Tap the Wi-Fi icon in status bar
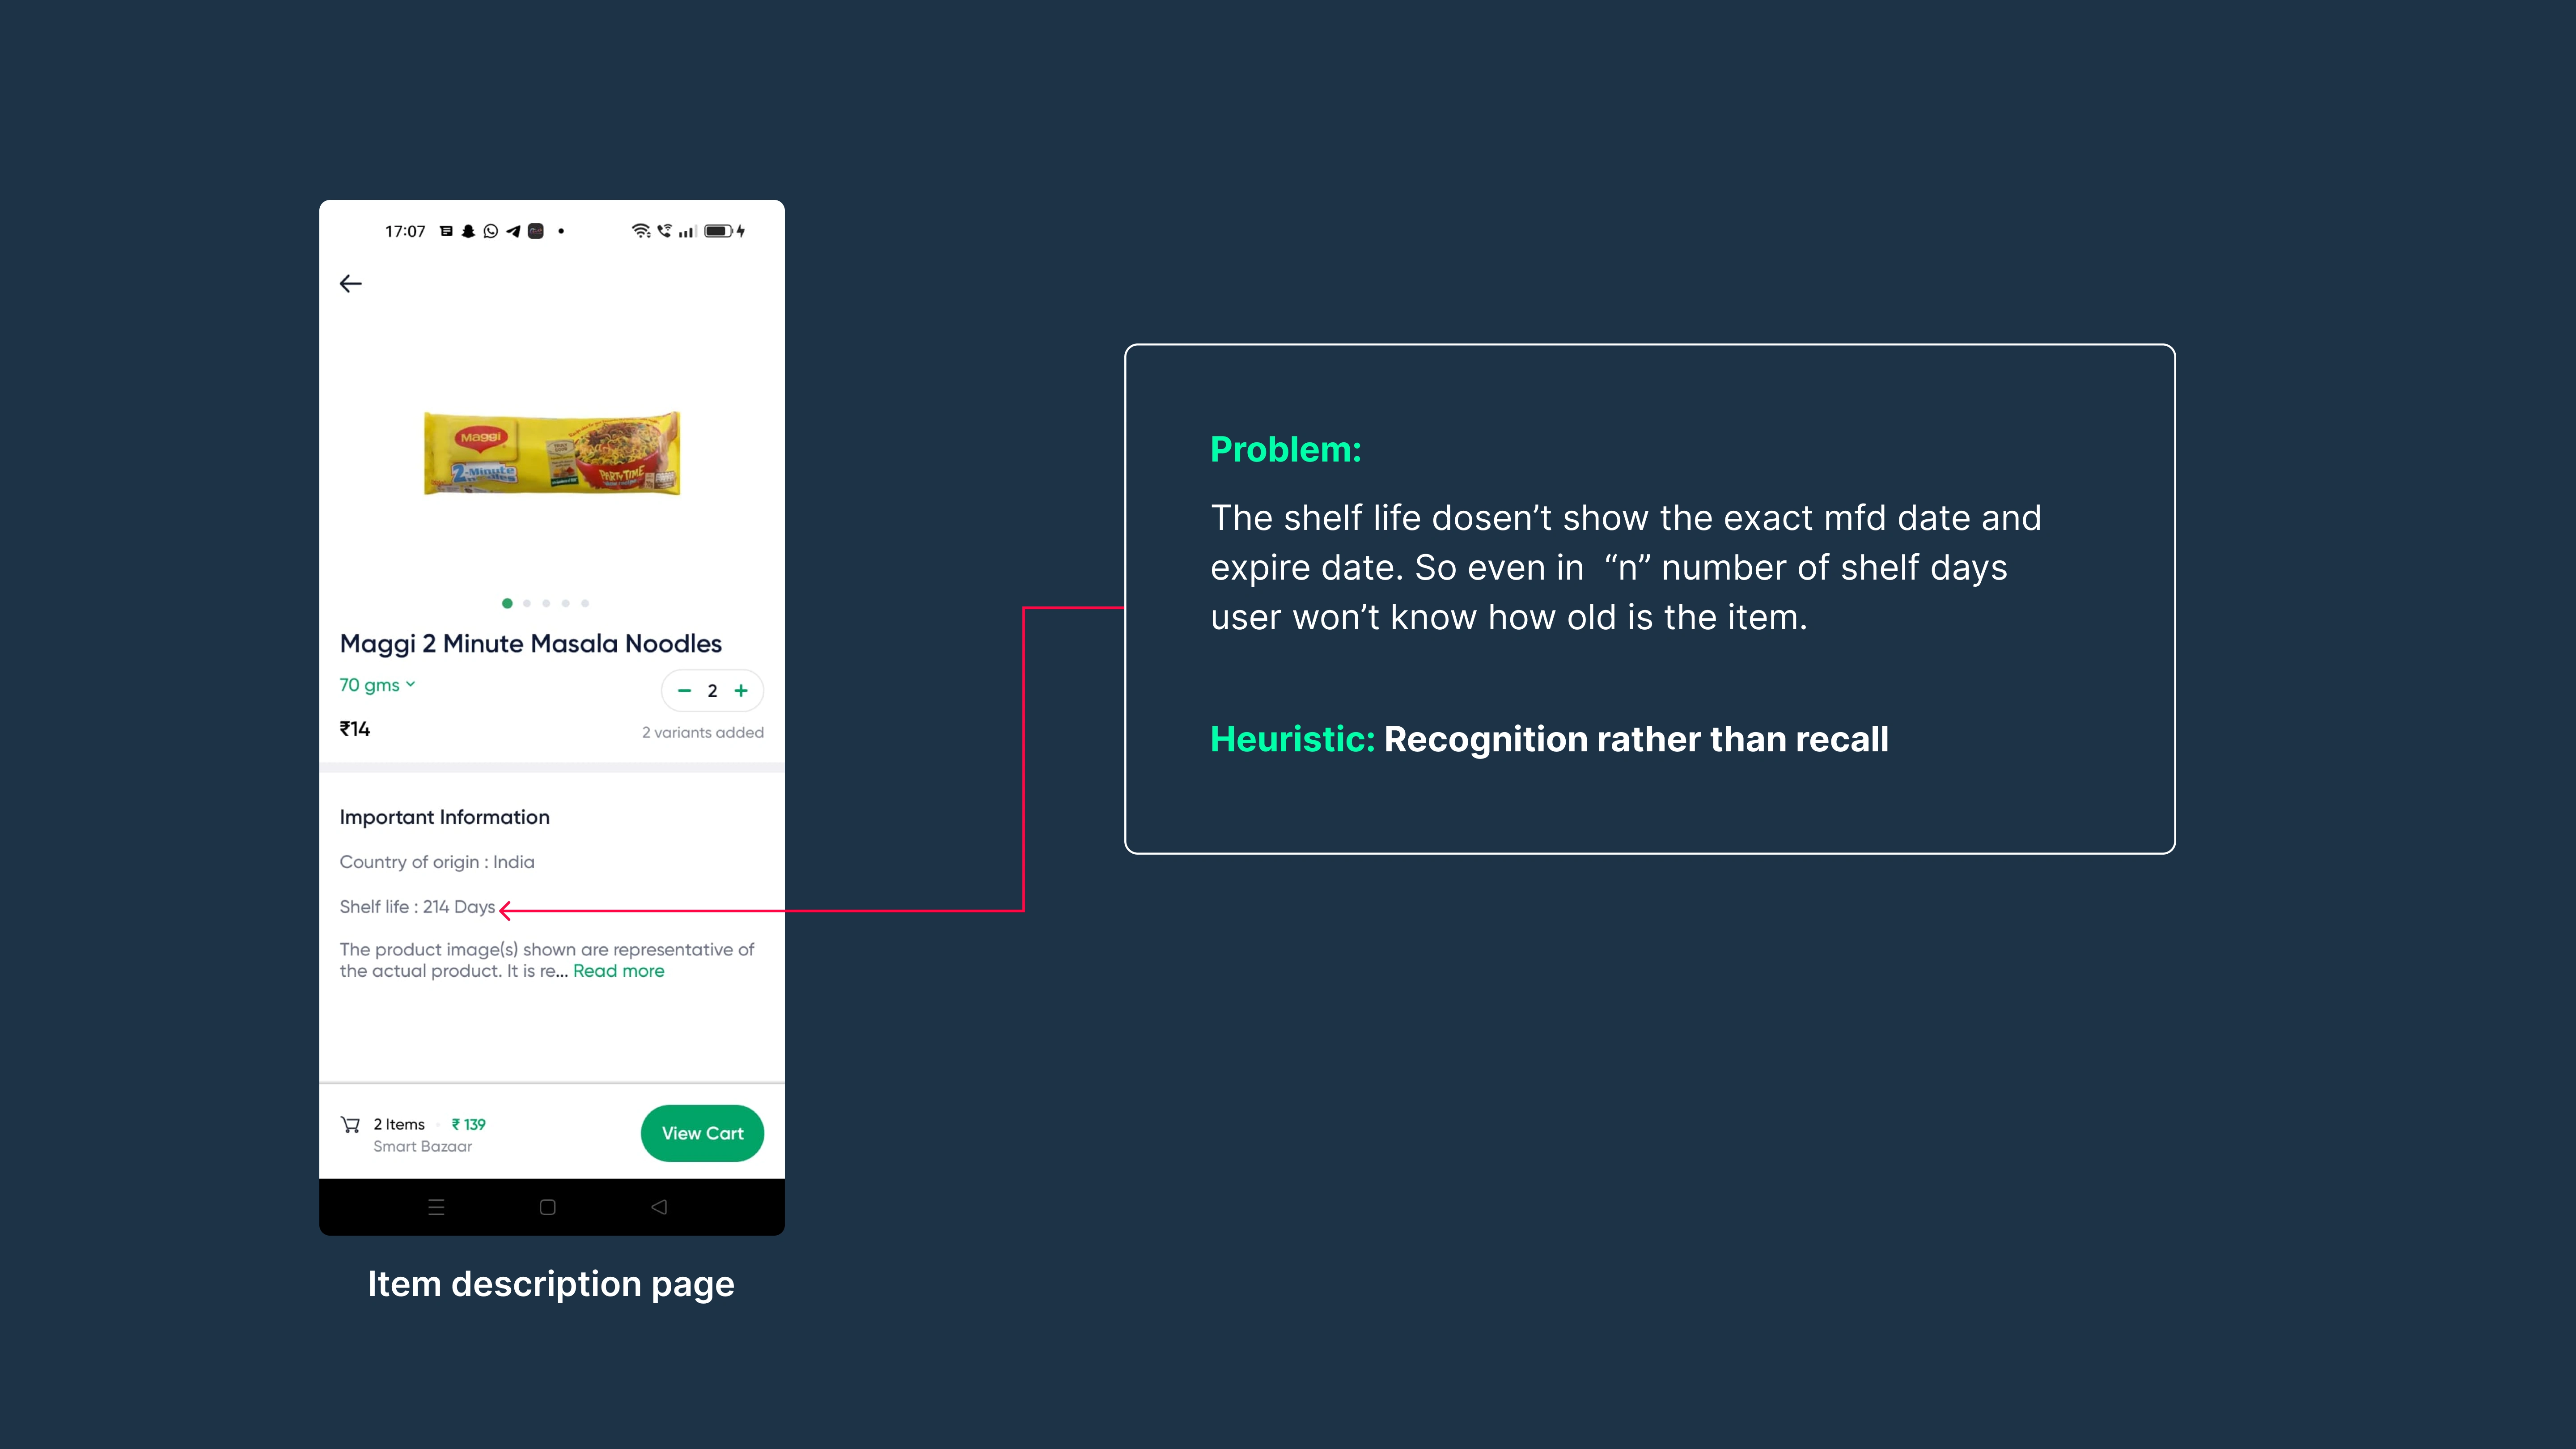The width and height of the screenshot is (2576, 1449). (641, 231)
